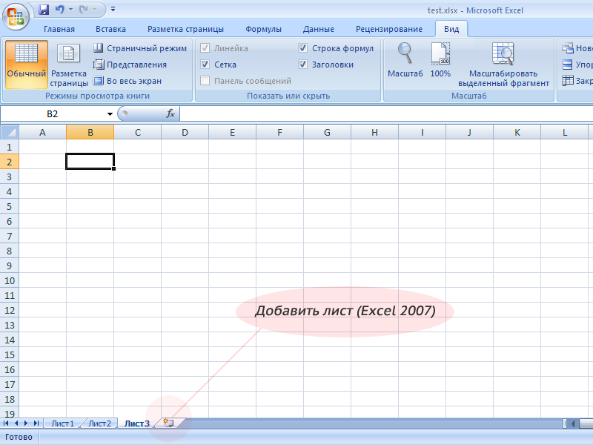
Task: Open the Разметка страницы ribbon tab
Action: (185, 29)
